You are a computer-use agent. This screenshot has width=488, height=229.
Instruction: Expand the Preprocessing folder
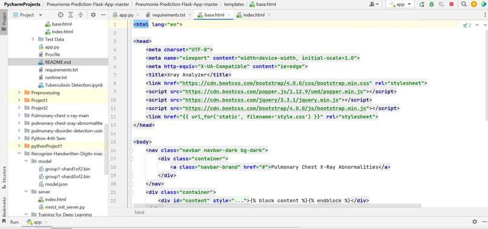(19, 92)
